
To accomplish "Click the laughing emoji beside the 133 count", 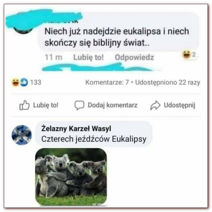I will (x=15, y=82).
